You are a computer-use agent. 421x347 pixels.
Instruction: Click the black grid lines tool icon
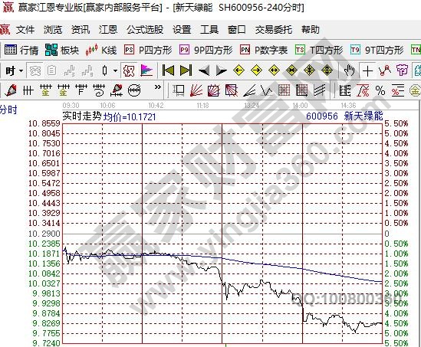(x=28, y=90)
